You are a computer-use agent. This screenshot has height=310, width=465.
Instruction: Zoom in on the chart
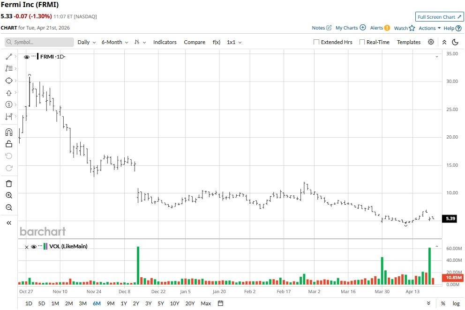point(9,195)
